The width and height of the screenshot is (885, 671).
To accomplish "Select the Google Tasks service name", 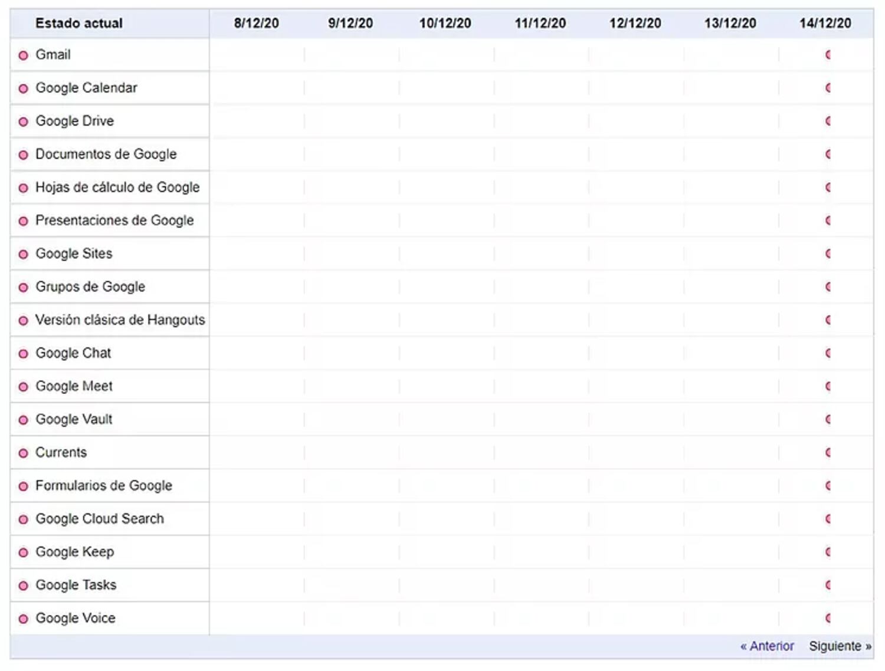I will (76, 585).
